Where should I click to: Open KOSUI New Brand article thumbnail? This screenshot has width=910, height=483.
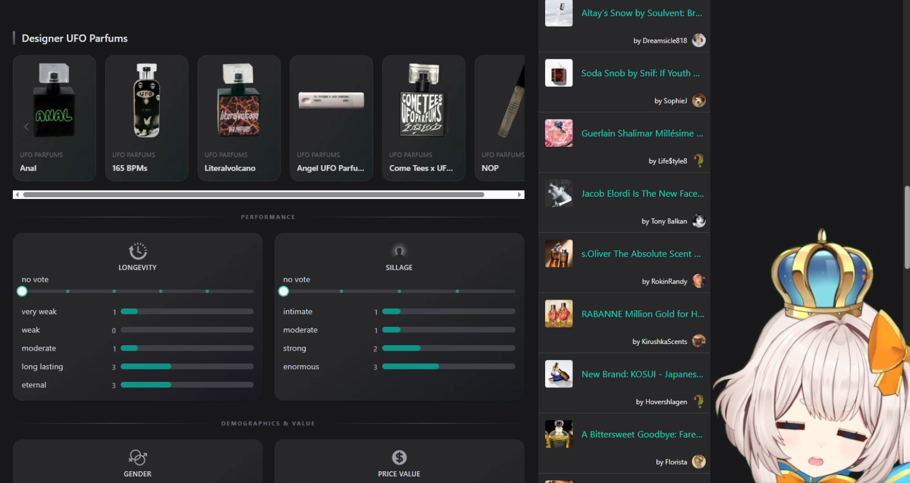point(559,374)
